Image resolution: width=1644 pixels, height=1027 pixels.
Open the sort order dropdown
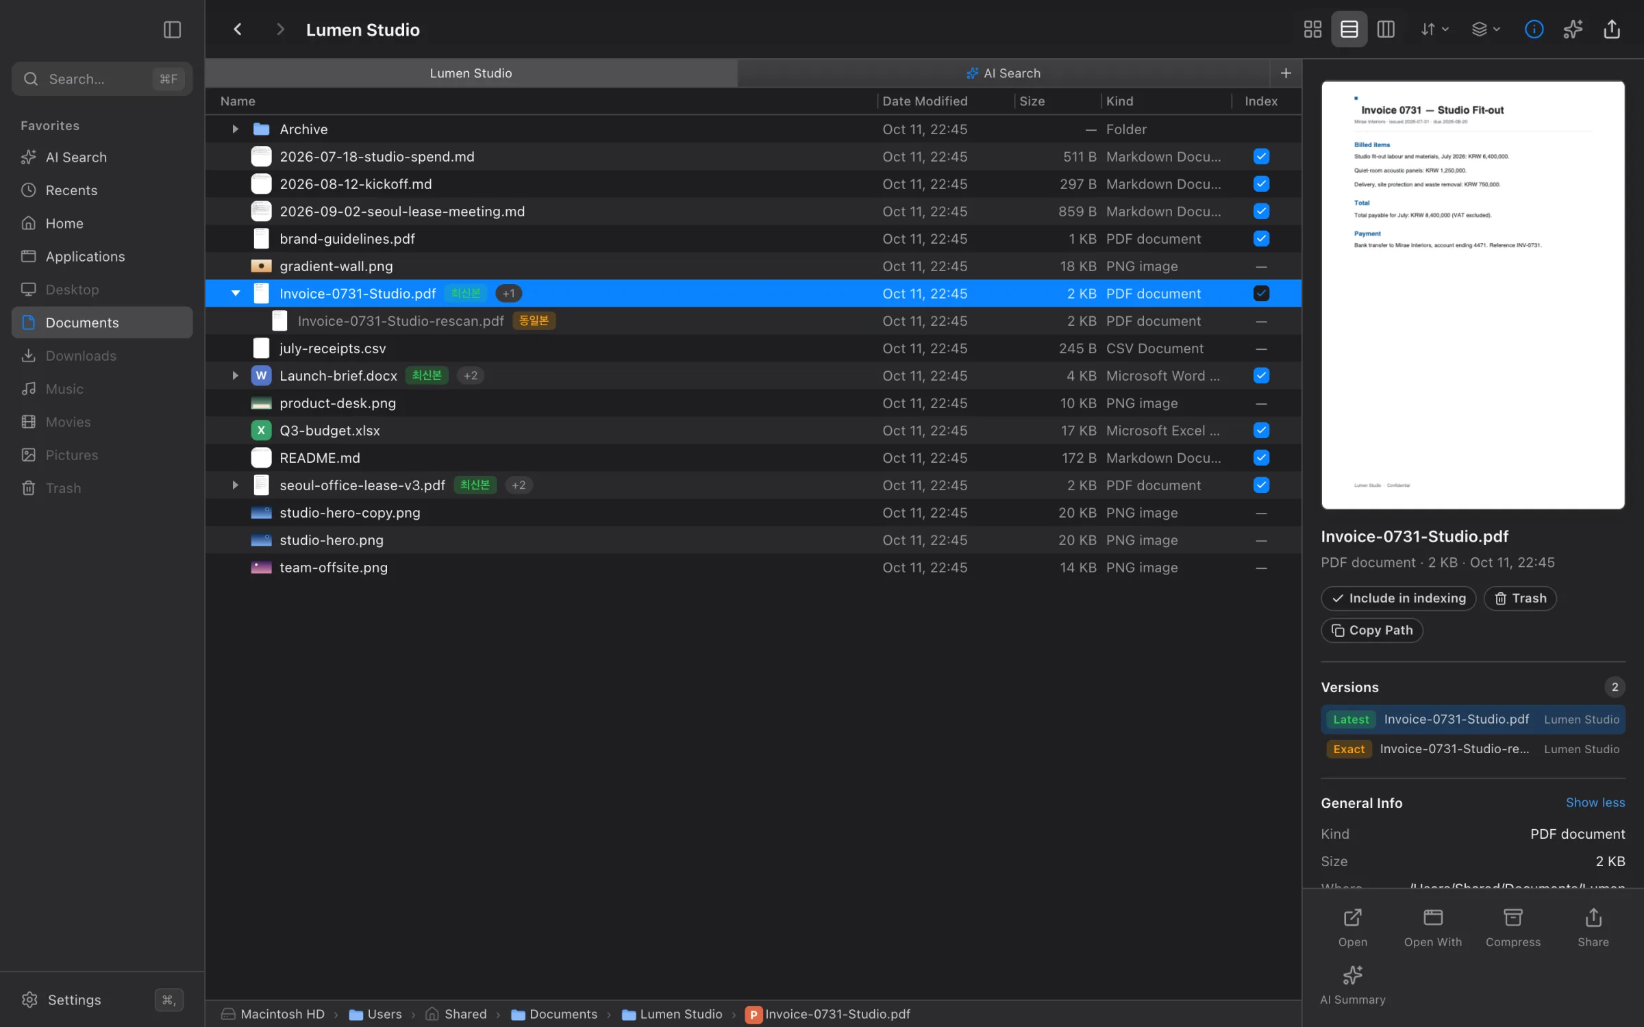pos(1434,29)
